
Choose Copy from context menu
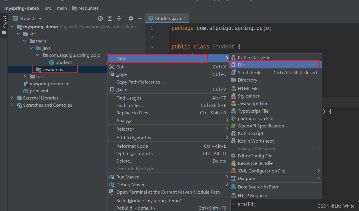click(169, 74)
